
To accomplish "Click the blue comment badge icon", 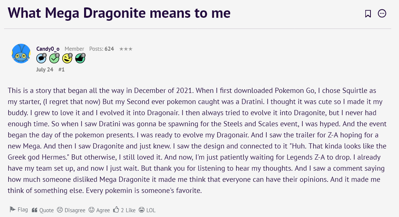I will [41, 58].
